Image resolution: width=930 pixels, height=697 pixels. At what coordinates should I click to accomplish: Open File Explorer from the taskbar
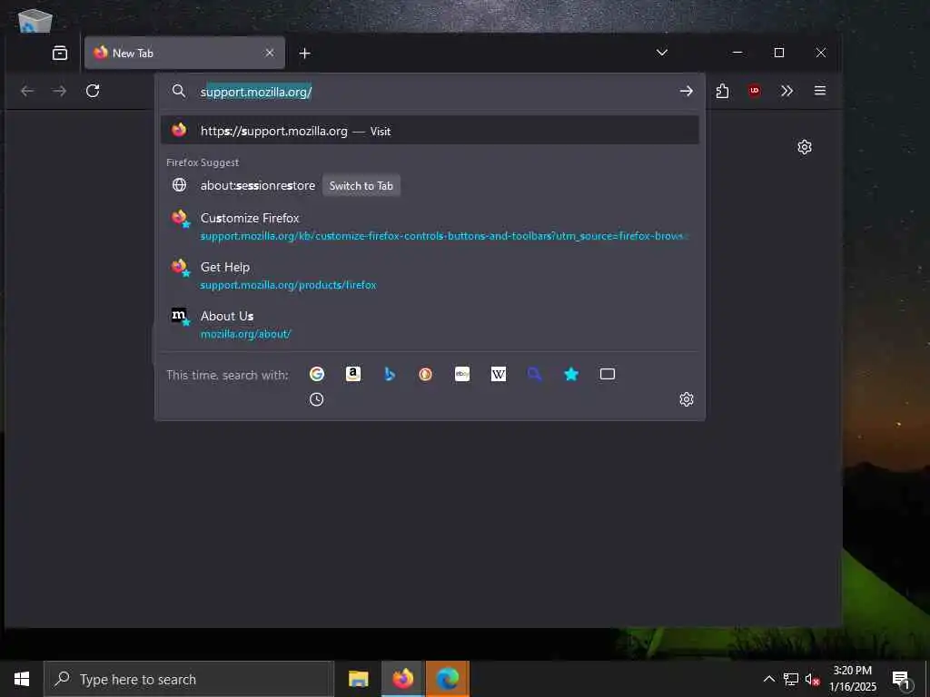[358, 679]
